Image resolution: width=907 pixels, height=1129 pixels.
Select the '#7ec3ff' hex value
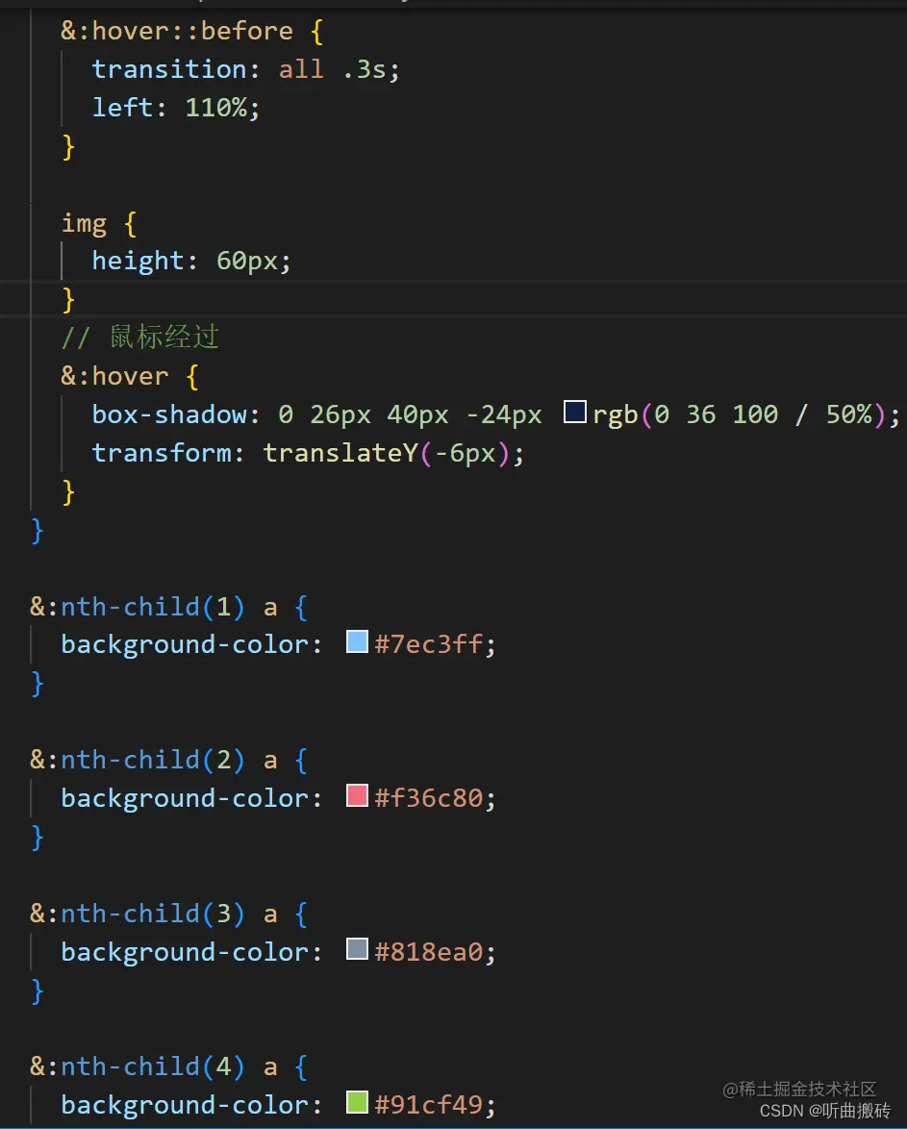(428, 644)
